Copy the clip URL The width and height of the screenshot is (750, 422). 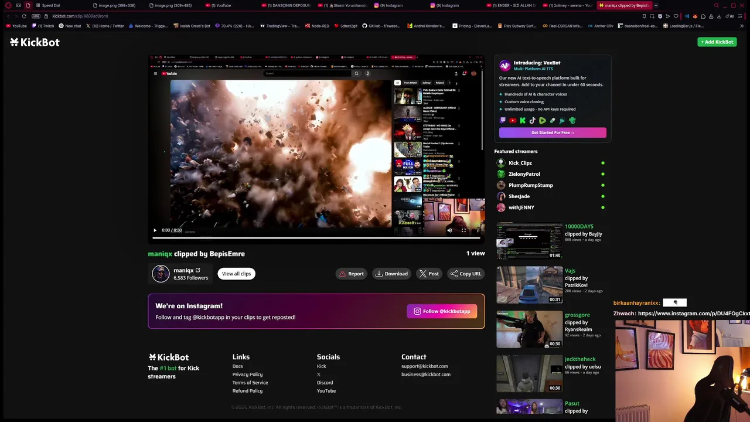tap(466, 274)
